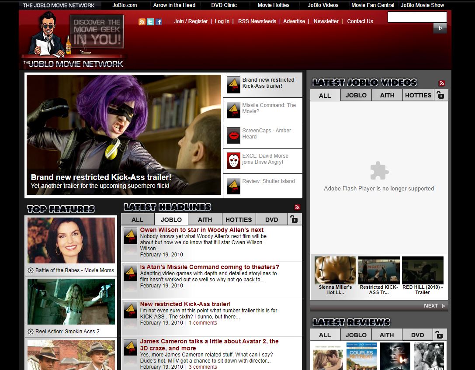The image size is (475, 370).
Task: Open JoBlo.com in top network bar
Action: coord(125,5)
